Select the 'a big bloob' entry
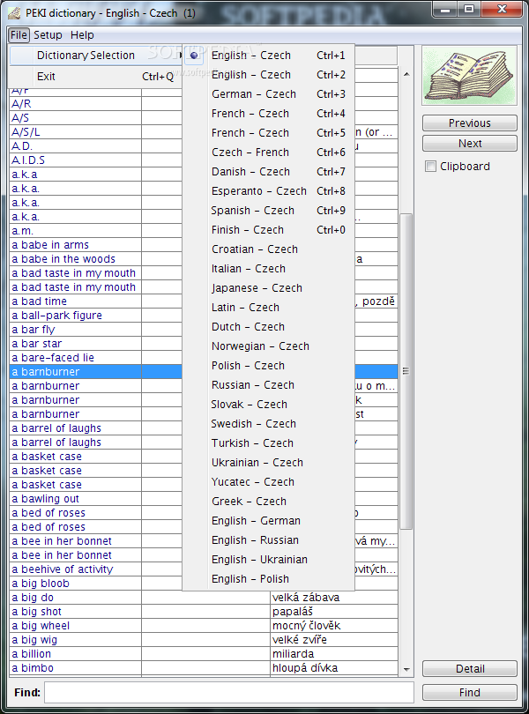The height and width of the screenshot is (714, 529). pos(76,584)
